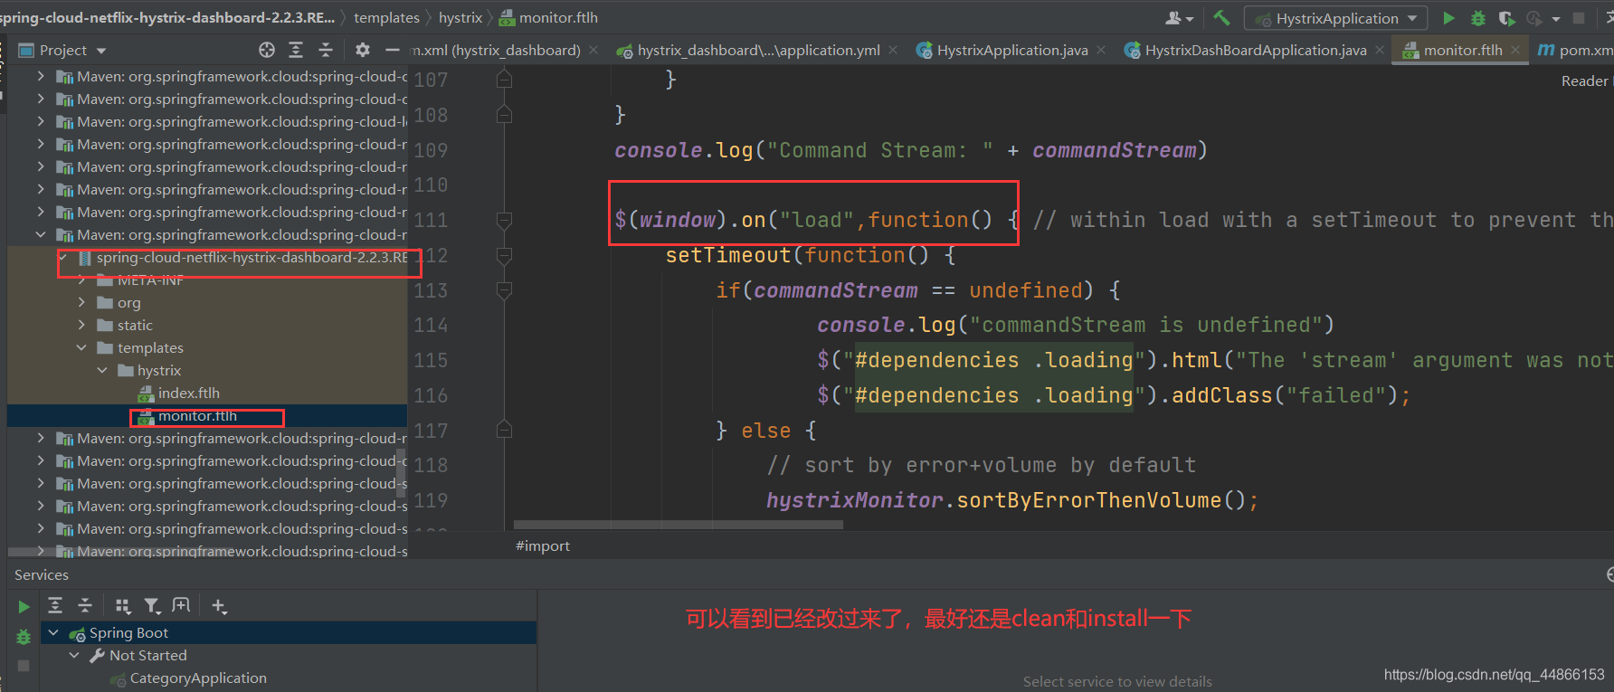
Task: Switch to the pom.xml tab with m icon
Action: [x=1574, y=50]
